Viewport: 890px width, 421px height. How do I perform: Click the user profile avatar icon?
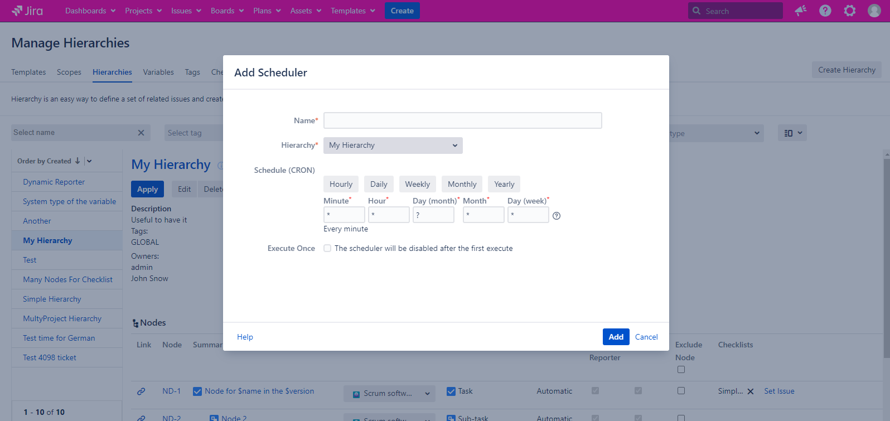[874, 11]
